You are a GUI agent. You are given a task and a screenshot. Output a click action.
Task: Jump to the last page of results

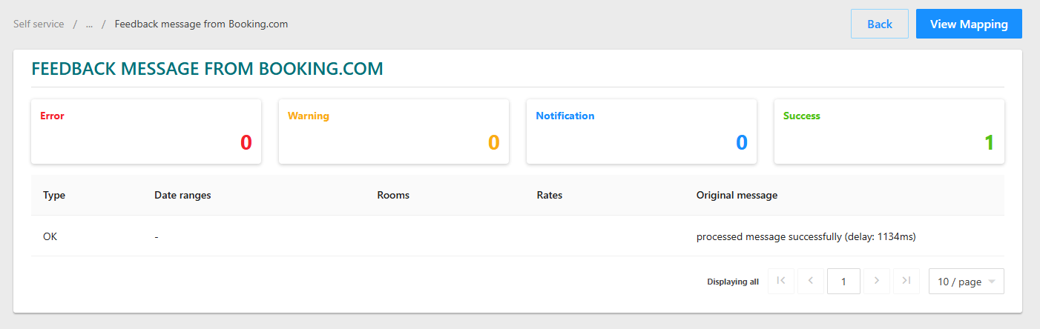pyautogui.click(x=906, y=281)
